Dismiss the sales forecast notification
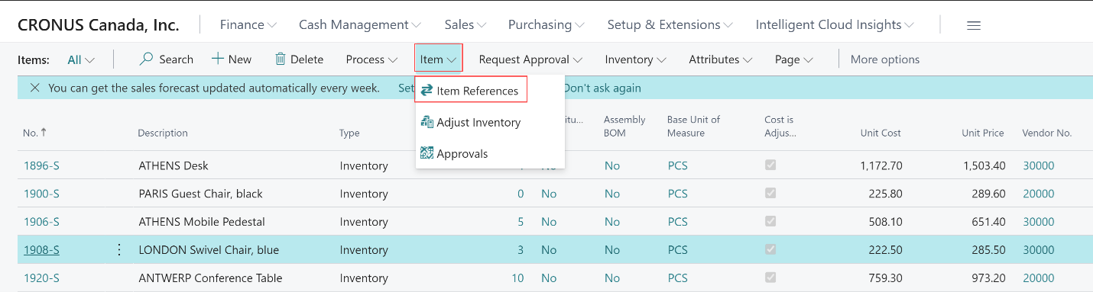The height and width of the screenshot is (292, 1093). 34,88
